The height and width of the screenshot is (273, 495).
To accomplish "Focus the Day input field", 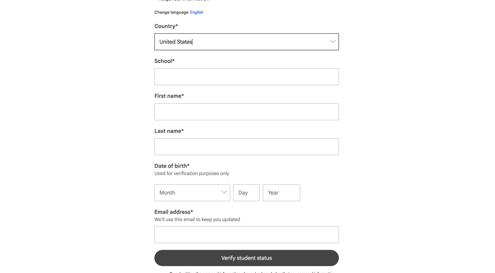I will [x=246, y=193].
